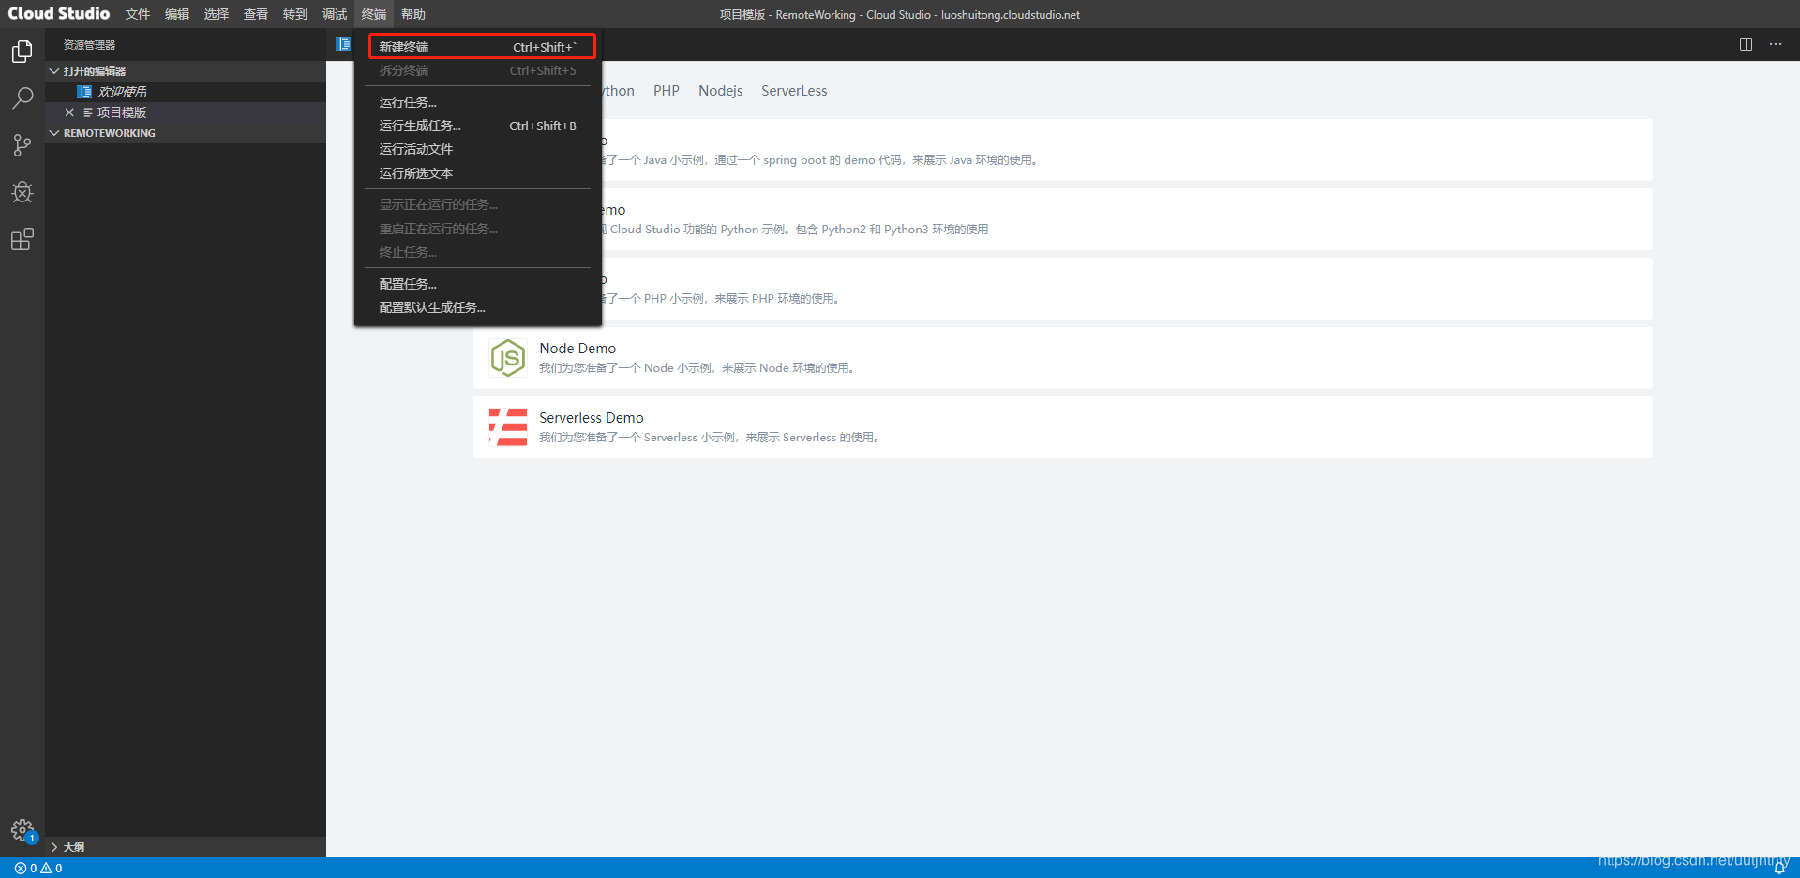This screenshot has width=1800, height=878.
Task: Open the Debug view icon
Action: (22, 192)
